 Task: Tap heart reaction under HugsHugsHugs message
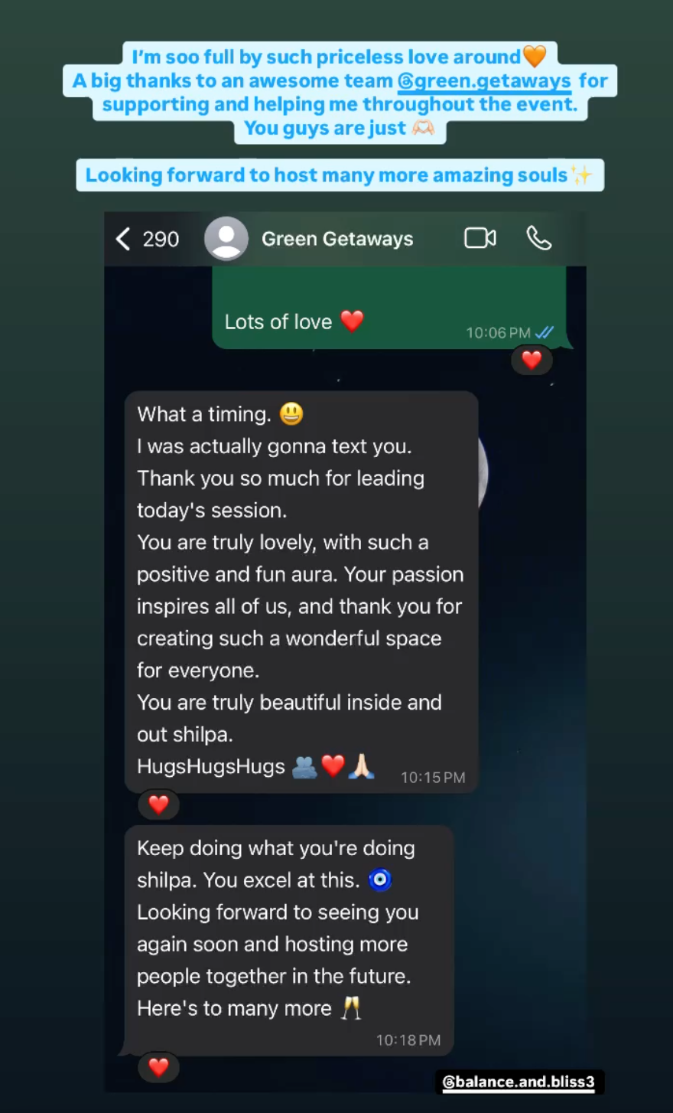pos(158,805)
